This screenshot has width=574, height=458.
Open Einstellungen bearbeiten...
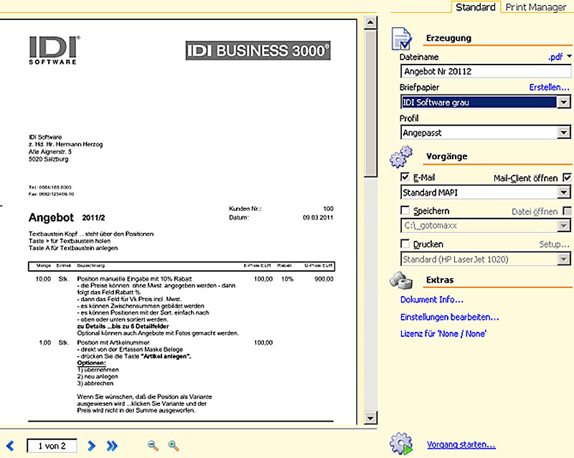(x=450, y=317)
